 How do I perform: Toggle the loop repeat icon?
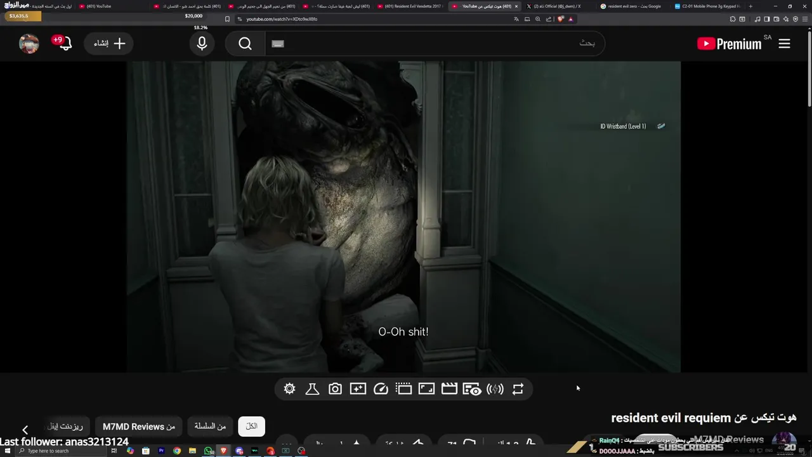[x=518, y=389]
